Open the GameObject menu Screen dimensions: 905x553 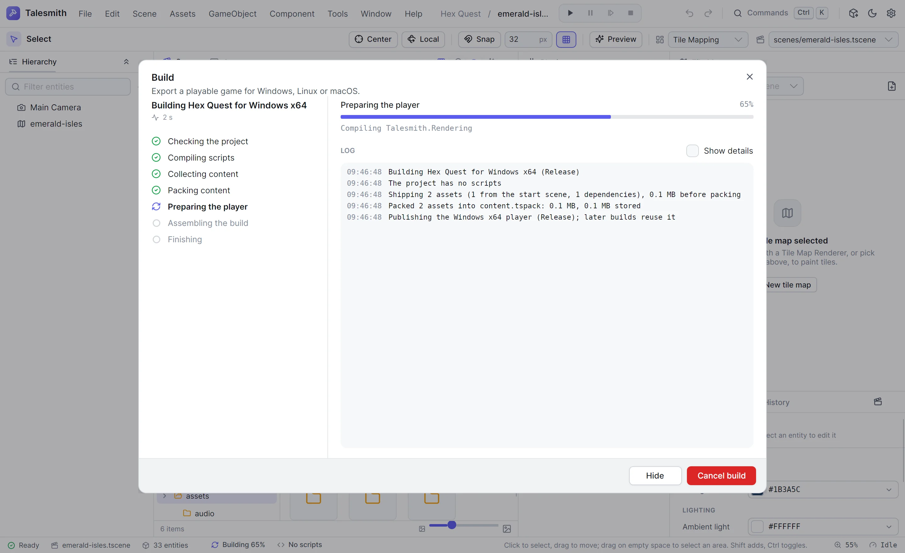point(233,14)
